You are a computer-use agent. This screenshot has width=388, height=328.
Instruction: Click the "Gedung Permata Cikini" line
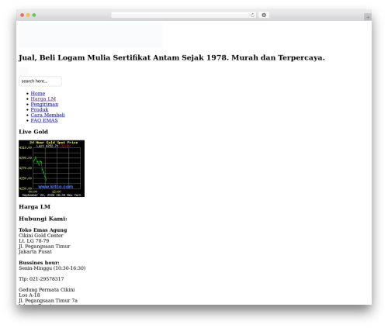[47, 289]
